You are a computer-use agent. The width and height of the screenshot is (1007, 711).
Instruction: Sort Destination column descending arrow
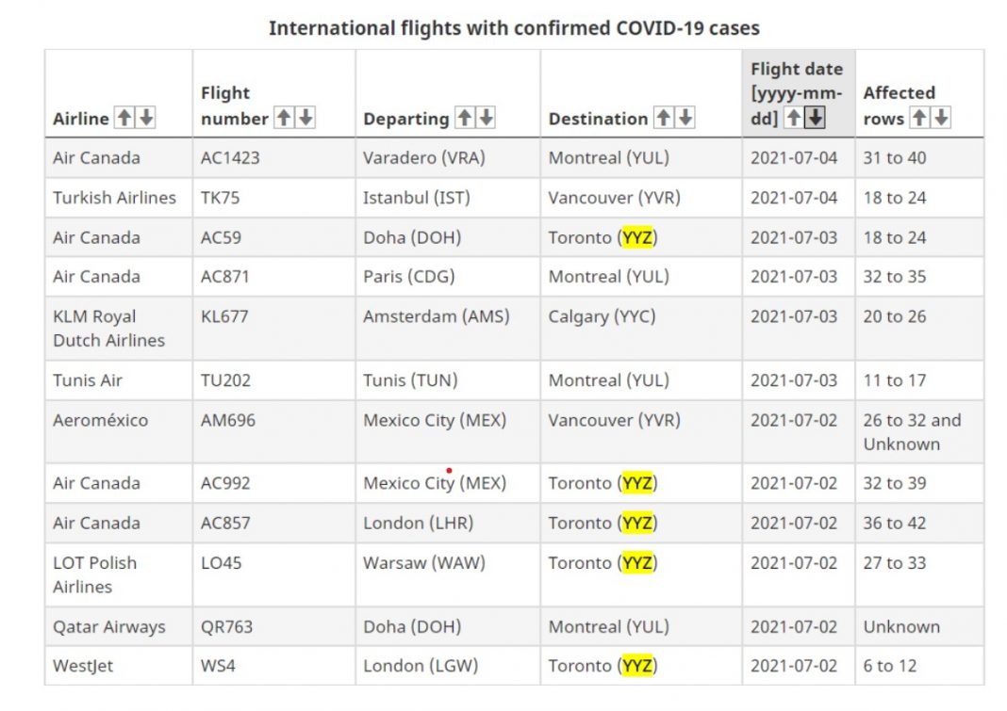click(685, 119)
